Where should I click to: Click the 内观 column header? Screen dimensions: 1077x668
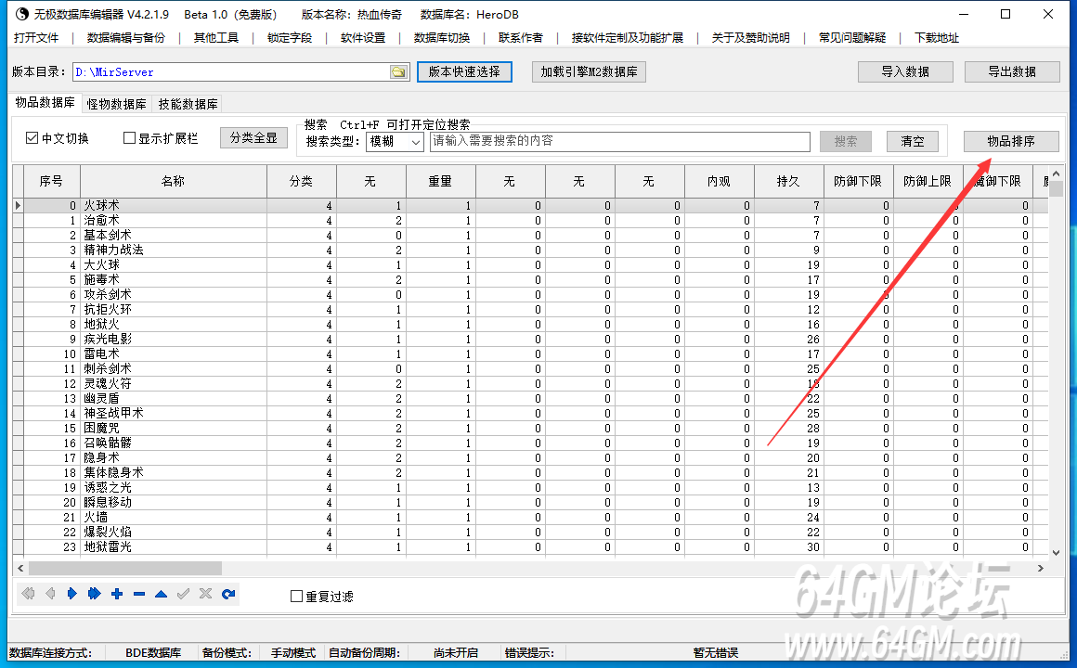tap(719, 181)
